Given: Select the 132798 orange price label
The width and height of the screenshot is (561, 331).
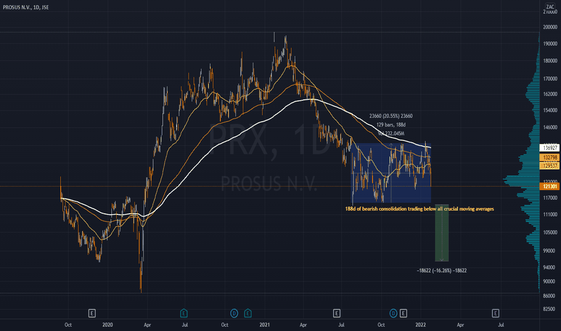Looking at the screenshot, I should click(x=550, y=158).
